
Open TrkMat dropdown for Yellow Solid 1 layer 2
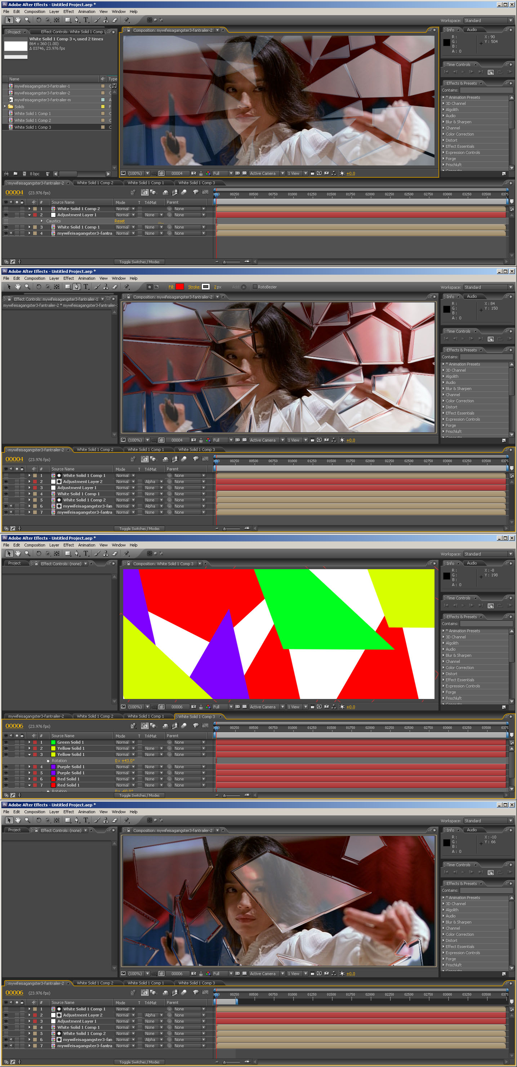[x=153, y=748]
